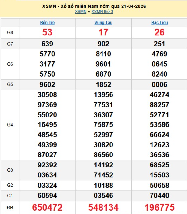Click the G6 row label
187x214 pixels.
10,64
